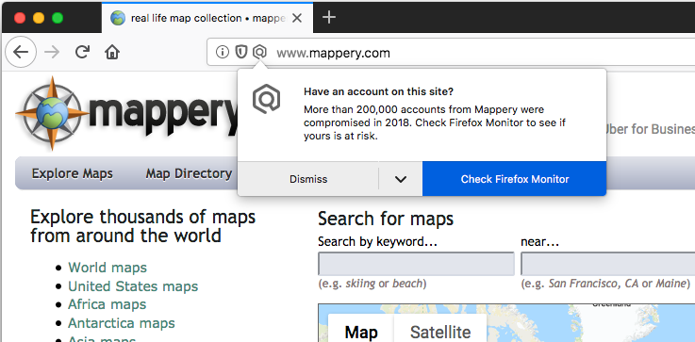Dismiss the Firefox Monitor alert
The height and width of the screenshot is (342, 695).
click(308, 179)
